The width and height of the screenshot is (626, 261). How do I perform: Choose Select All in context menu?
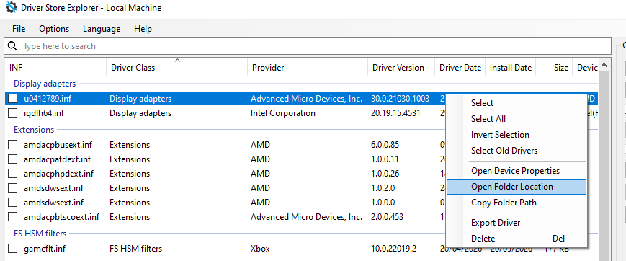point(517,119)
